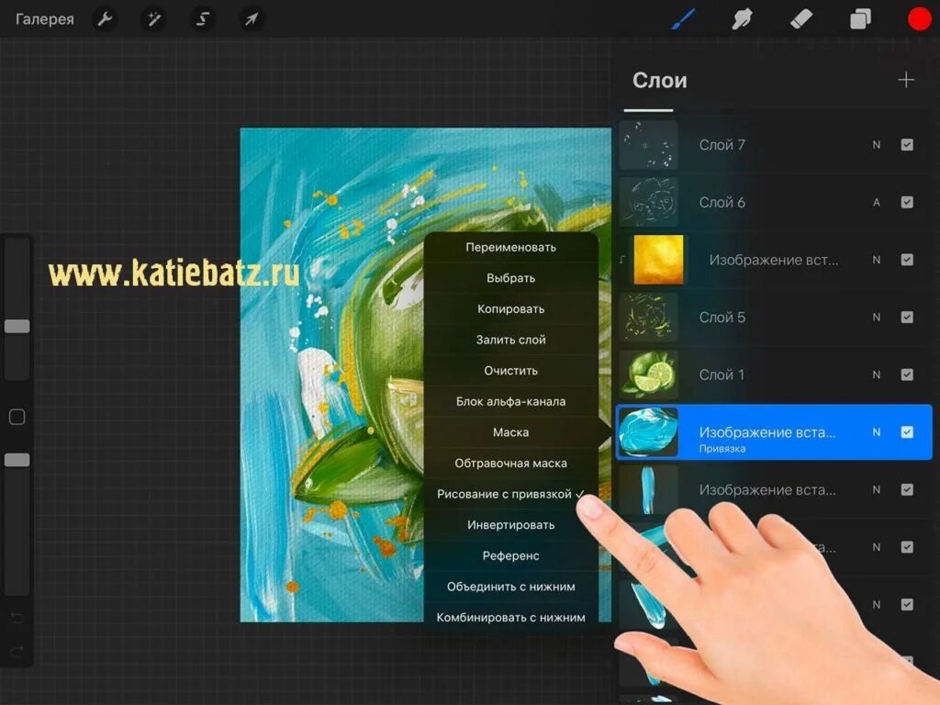
Task: Tap the undo arrow on sidebar
Action: (17, 618)
